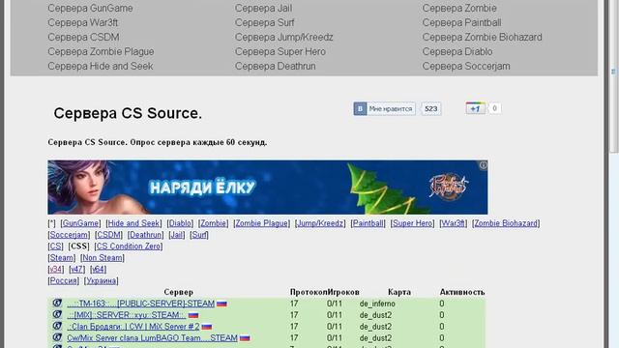Select protocol filter [v34]
This screenshot has width=619, height=348.
[56, 269]
